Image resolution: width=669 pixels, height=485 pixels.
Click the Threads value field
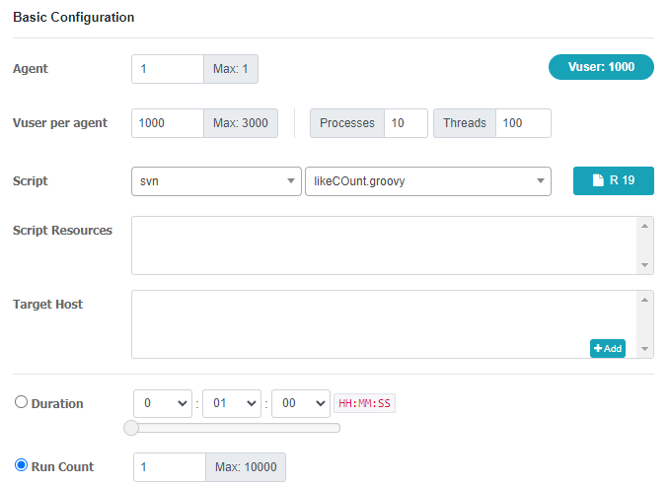523,123
